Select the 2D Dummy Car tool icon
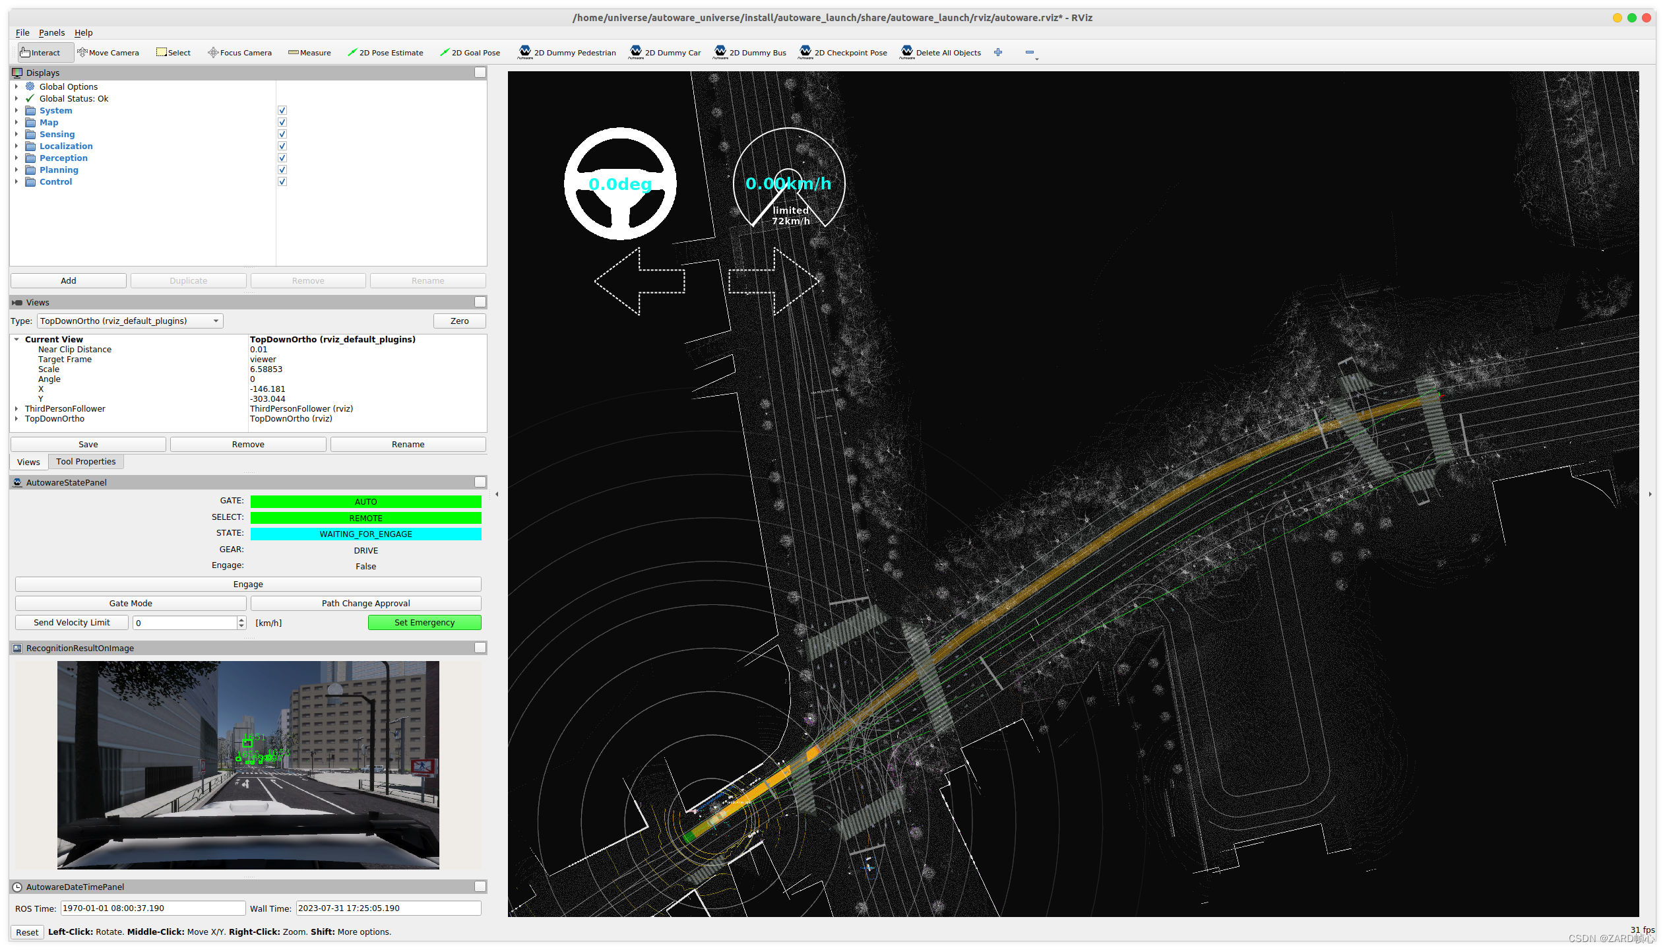The height and width of the screenshot is (950, 1665). pos(637,51)
